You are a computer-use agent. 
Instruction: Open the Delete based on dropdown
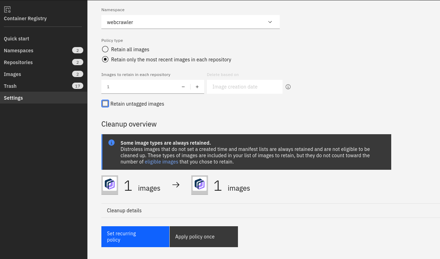(245, 87)
